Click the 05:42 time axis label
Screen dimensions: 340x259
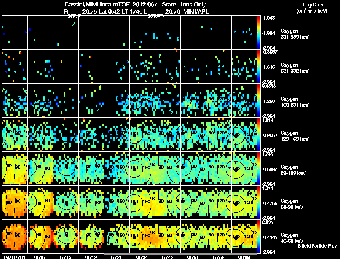(x=167, y=257)
